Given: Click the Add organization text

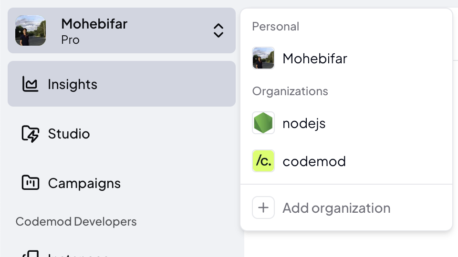Looking at the screenshot, I should coord(336,208).
